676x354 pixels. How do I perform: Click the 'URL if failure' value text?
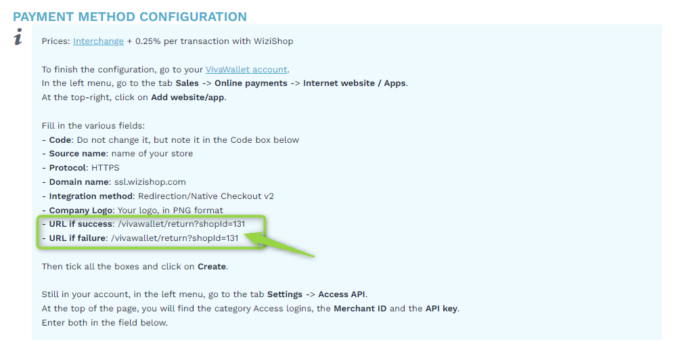(175, 238)
